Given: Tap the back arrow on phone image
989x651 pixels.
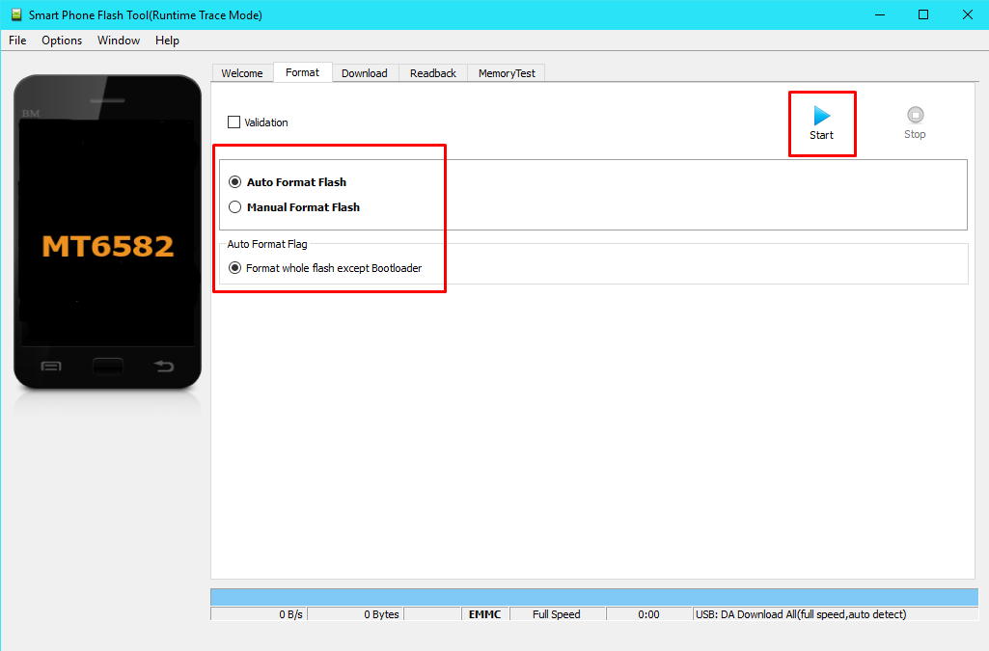Looking at the screenshot, I should click(164, 366).
